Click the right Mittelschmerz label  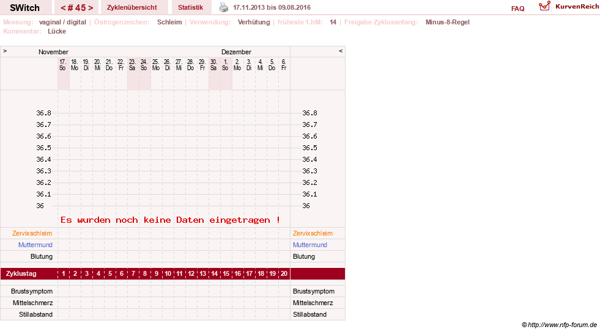pos(313,303)
